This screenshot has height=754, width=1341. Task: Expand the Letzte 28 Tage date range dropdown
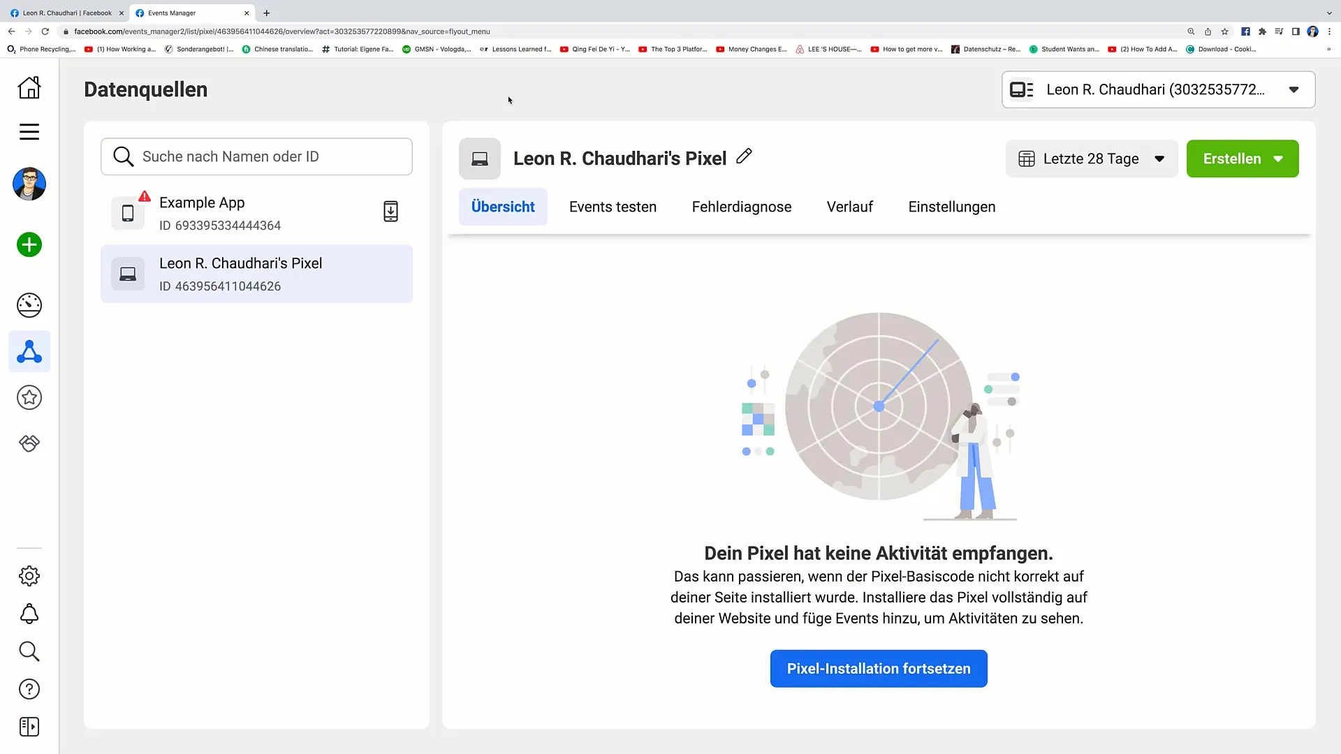pos(1092,158)
